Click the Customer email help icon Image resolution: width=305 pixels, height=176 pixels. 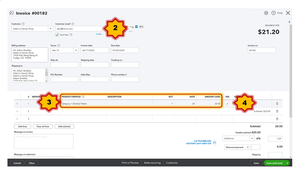coord(73,24)
